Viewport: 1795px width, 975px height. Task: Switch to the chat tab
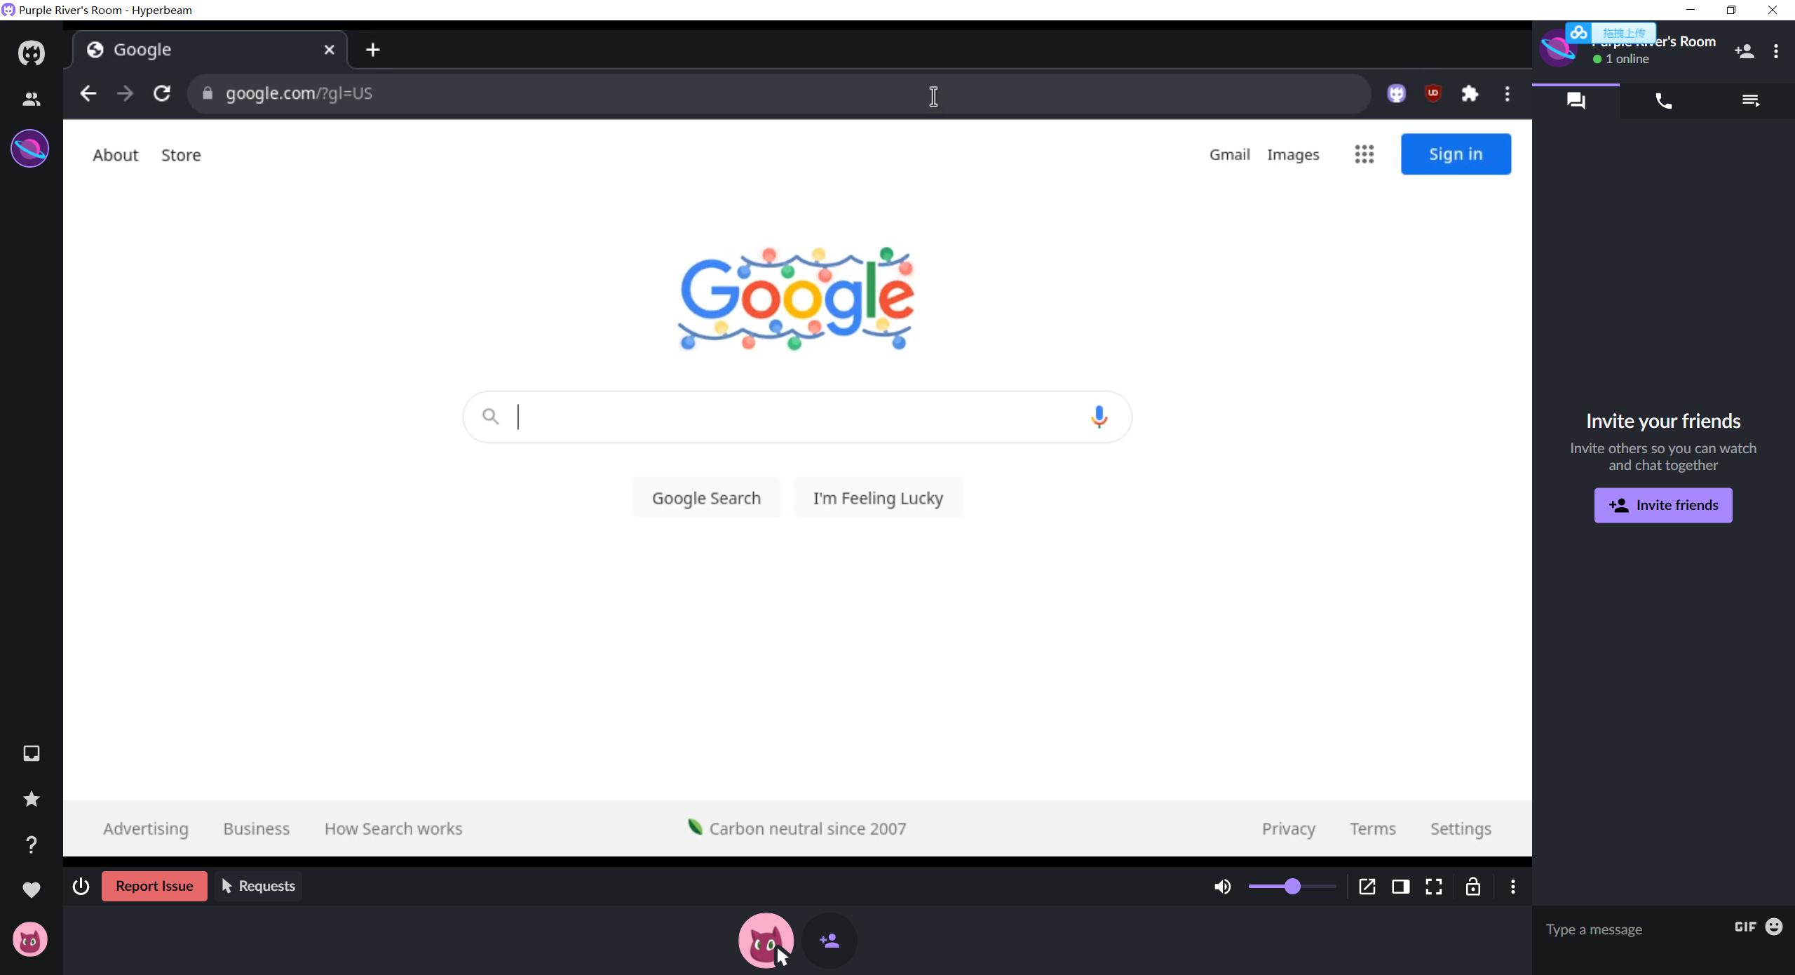[1576, 101]
